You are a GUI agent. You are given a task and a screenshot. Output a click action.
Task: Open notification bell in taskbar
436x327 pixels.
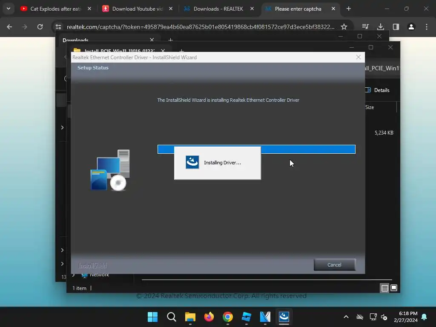point(424,317)
